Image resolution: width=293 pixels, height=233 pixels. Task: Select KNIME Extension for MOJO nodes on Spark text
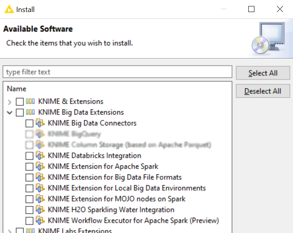tap(117, 199)
